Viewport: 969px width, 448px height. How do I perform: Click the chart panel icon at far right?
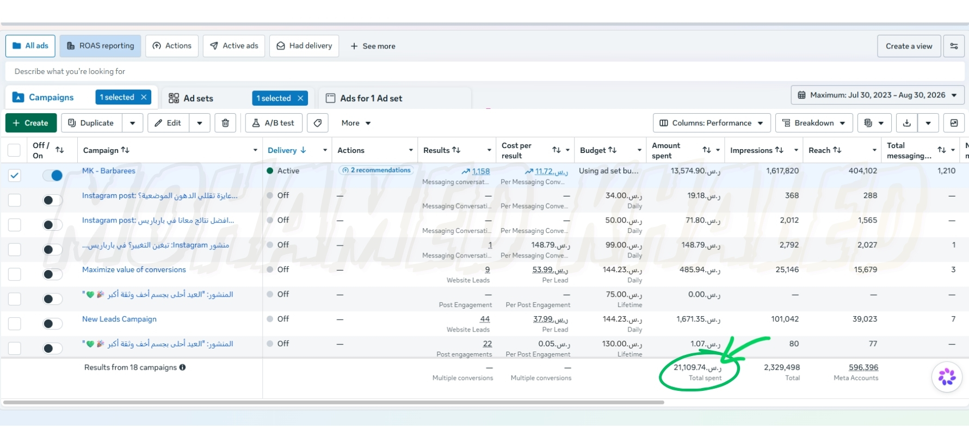(x=954, y=123)
